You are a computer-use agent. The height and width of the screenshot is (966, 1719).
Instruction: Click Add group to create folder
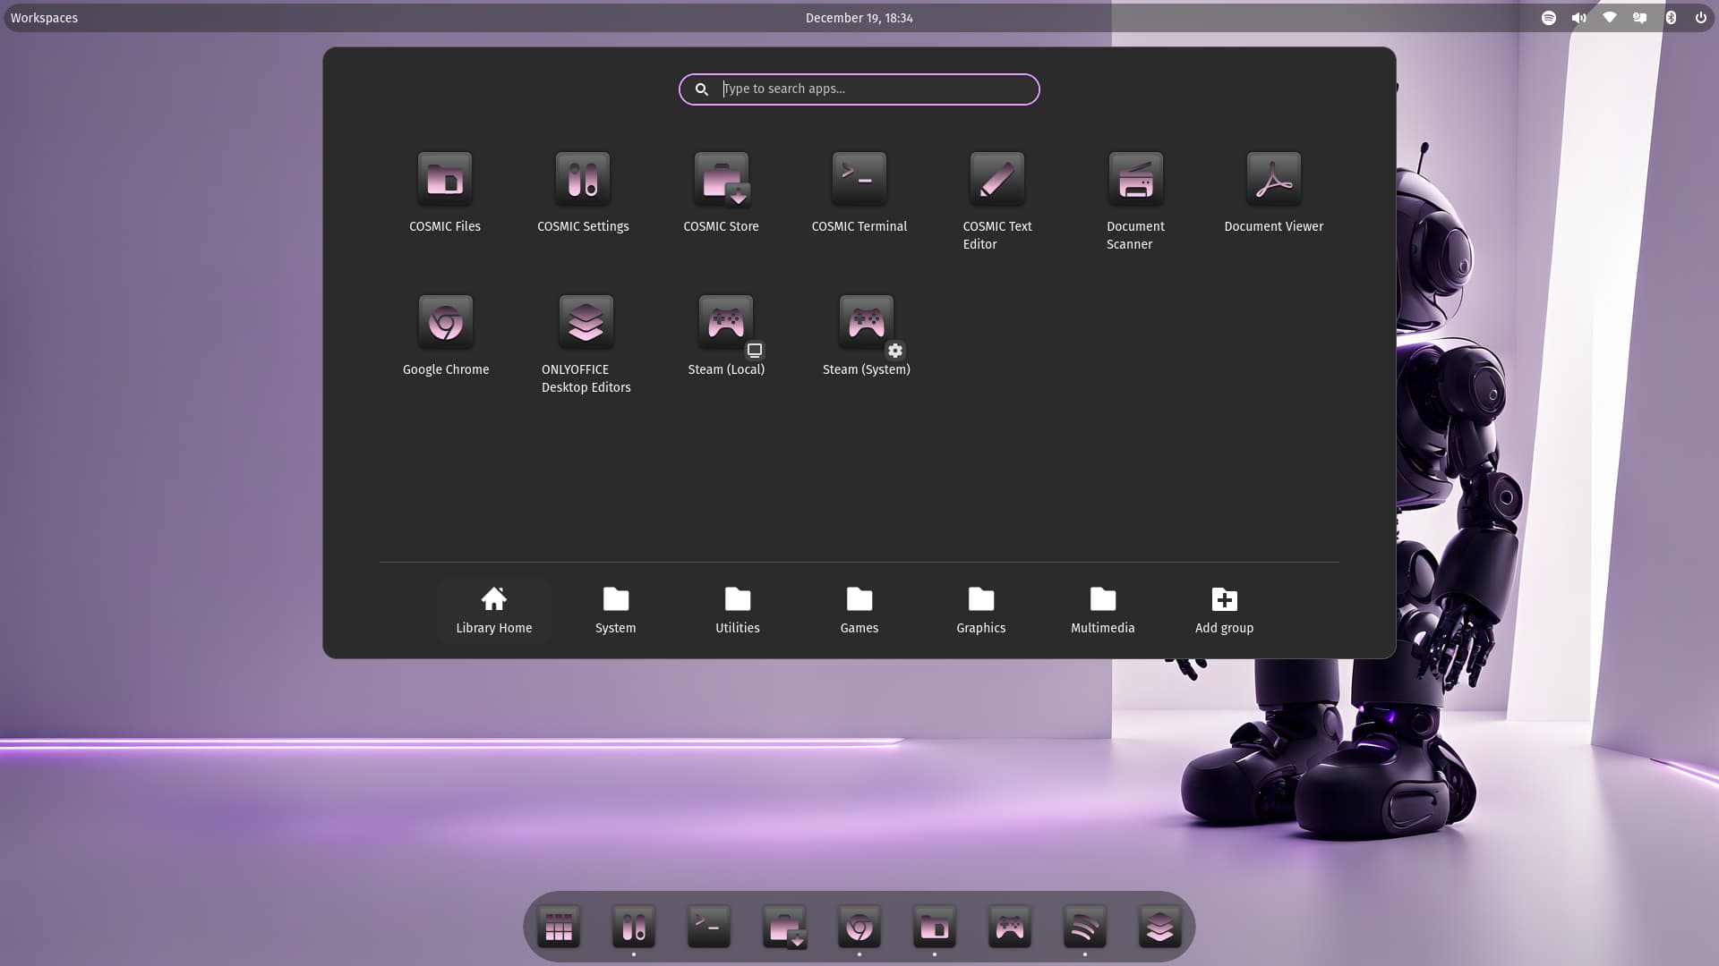tap(1225, 611)
